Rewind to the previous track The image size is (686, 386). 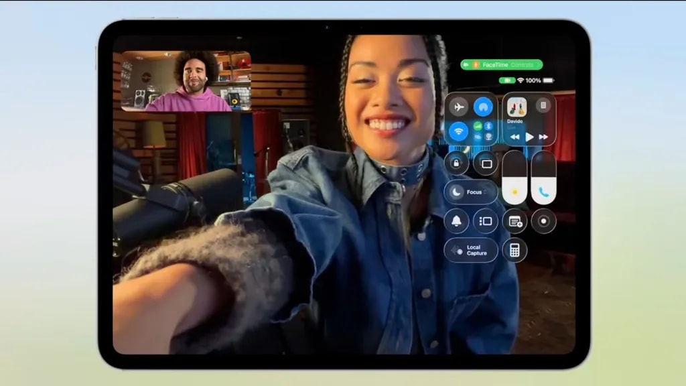(514, 137)
